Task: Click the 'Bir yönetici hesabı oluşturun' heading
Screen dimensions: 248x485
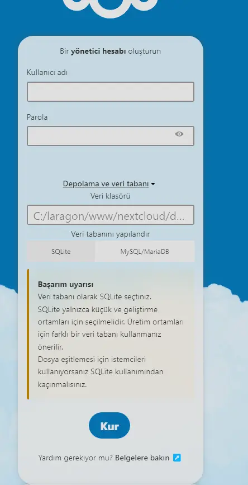Action: pyautogui.click(x=110, y=51)
